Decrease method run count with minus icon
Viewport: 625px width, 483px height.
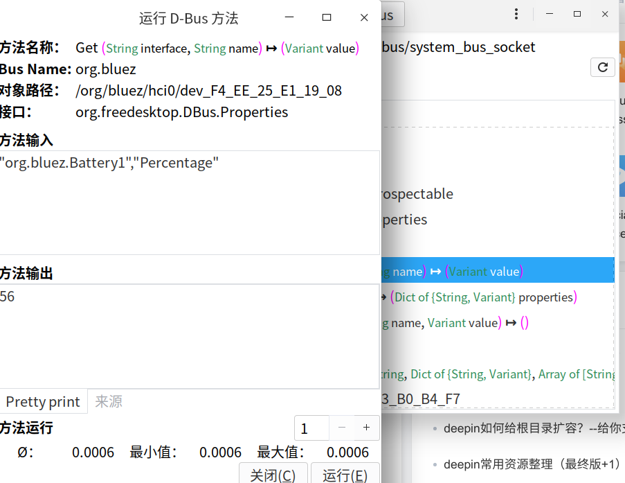342,428
